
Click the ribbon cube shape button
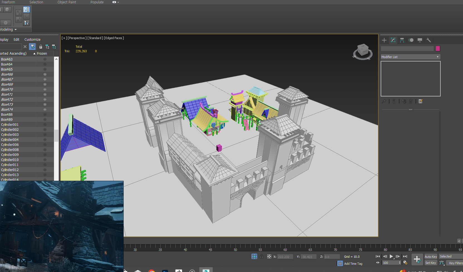point(7,9)
